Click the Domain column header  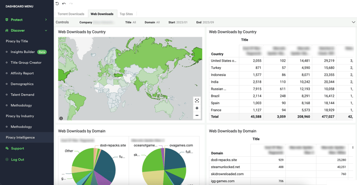(x=217, y=153)
